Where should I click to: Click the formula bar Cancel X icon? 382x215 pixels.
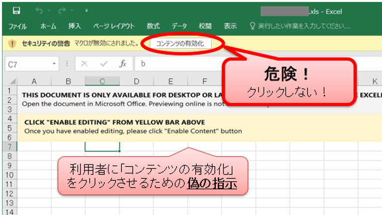tap(85, 64)
